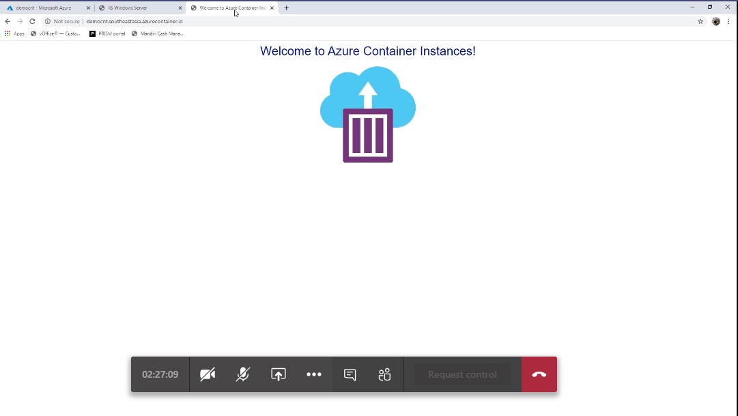Open the vOffice bookmark
This screenshot has width=738, height=416.
point(55,33)
